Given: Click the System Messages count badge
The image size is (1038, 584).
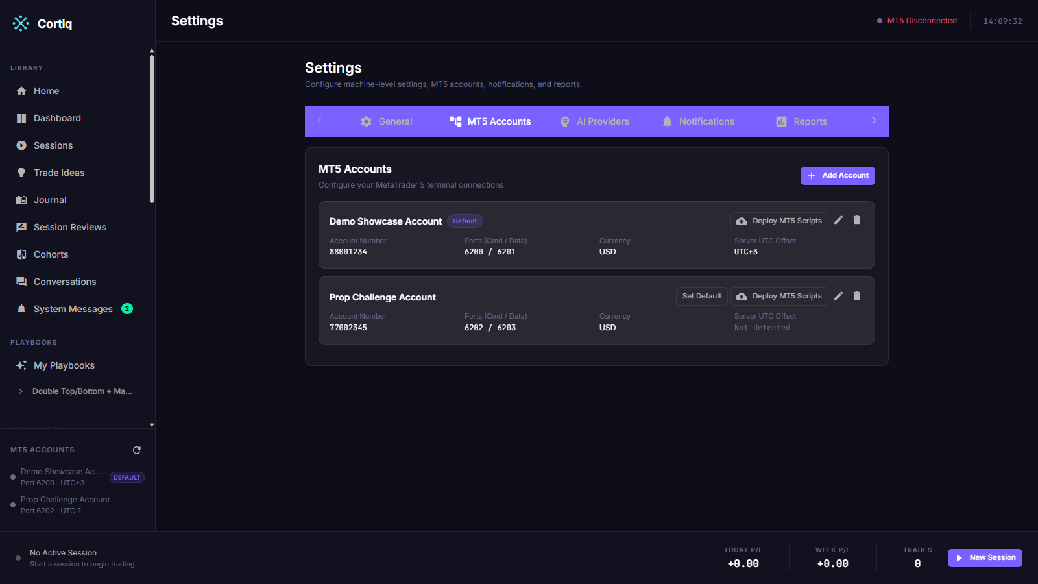Looking at the screenshot, I should click(x=127, y=309).
